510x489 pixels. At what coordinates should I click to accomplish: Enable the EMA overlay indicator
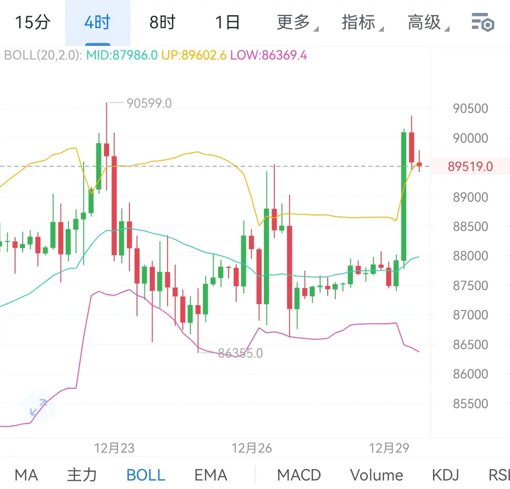pos(211,475)
